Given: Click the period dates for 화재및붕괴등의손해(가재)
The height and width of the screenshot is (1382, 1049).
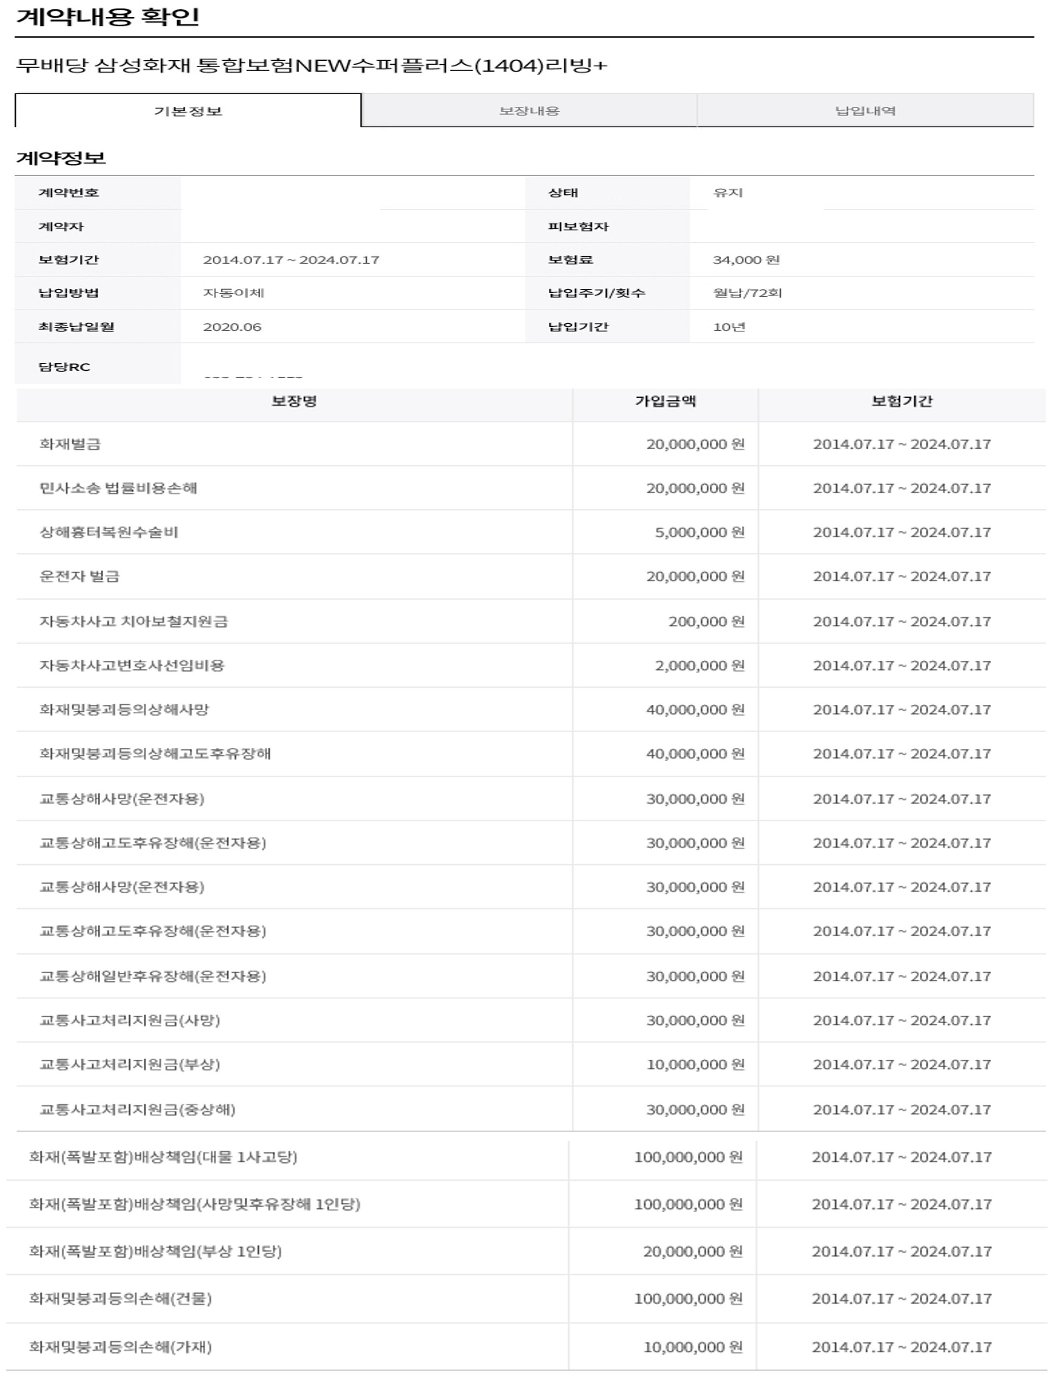Looking at the screenshot, I should point(901,1347).
